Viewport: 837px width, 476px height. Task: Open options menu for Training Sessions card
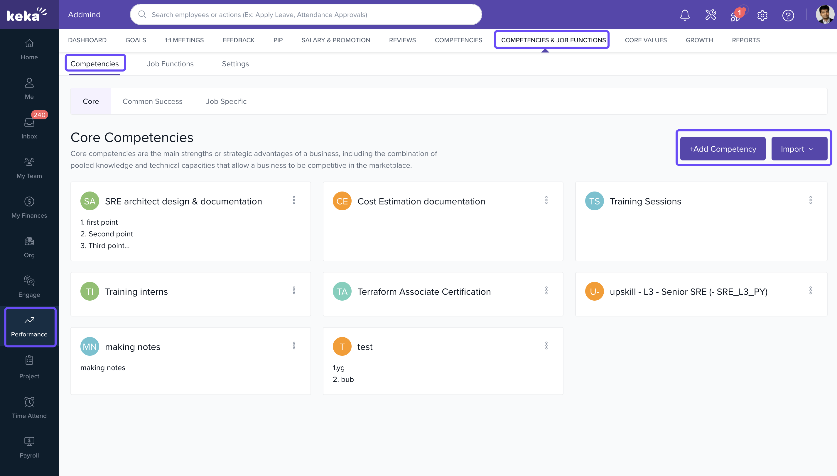pyautogui.click(x=810, y=200)
